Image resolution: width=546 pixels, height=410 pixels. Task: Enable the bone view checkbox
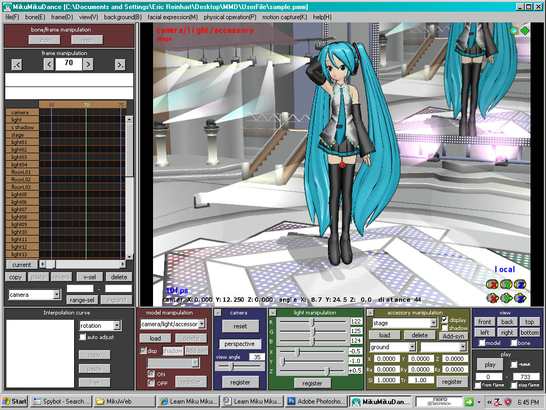513,343
